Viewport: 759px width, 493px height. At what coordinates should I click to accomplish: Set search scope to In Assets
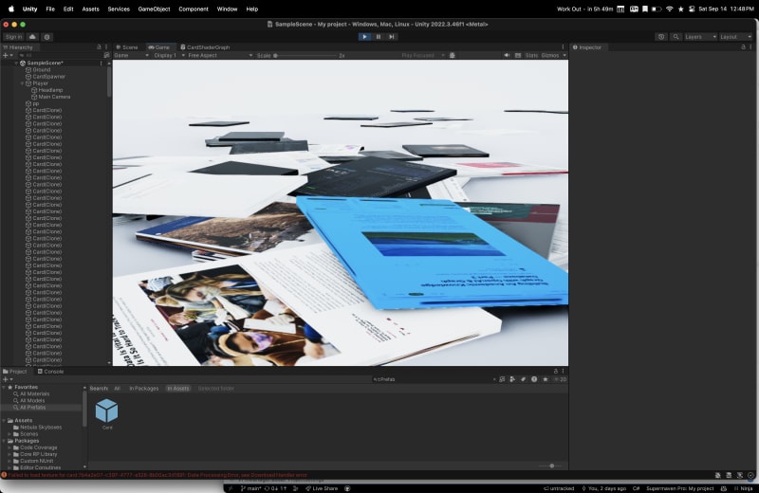coord(178,389)
